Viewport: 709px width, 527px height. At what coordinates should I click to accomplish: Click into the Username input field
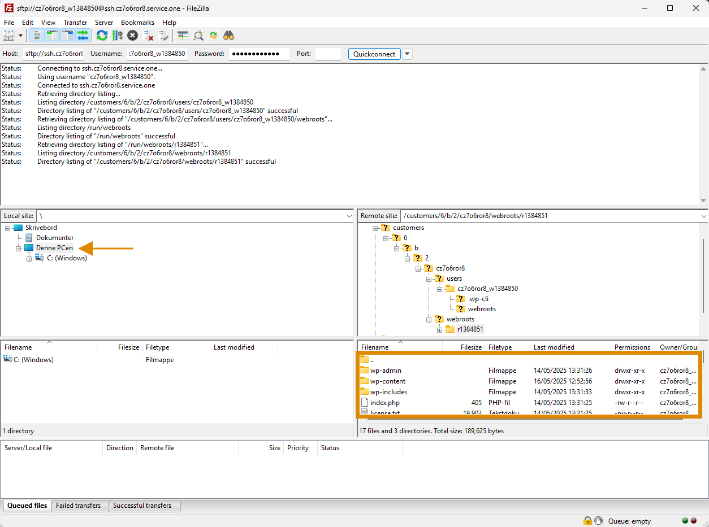(157, 54)
